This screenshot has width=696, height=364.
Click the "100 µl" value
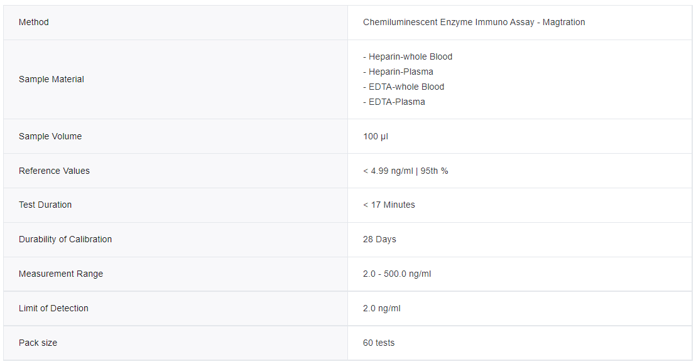(x=376, y=137)
